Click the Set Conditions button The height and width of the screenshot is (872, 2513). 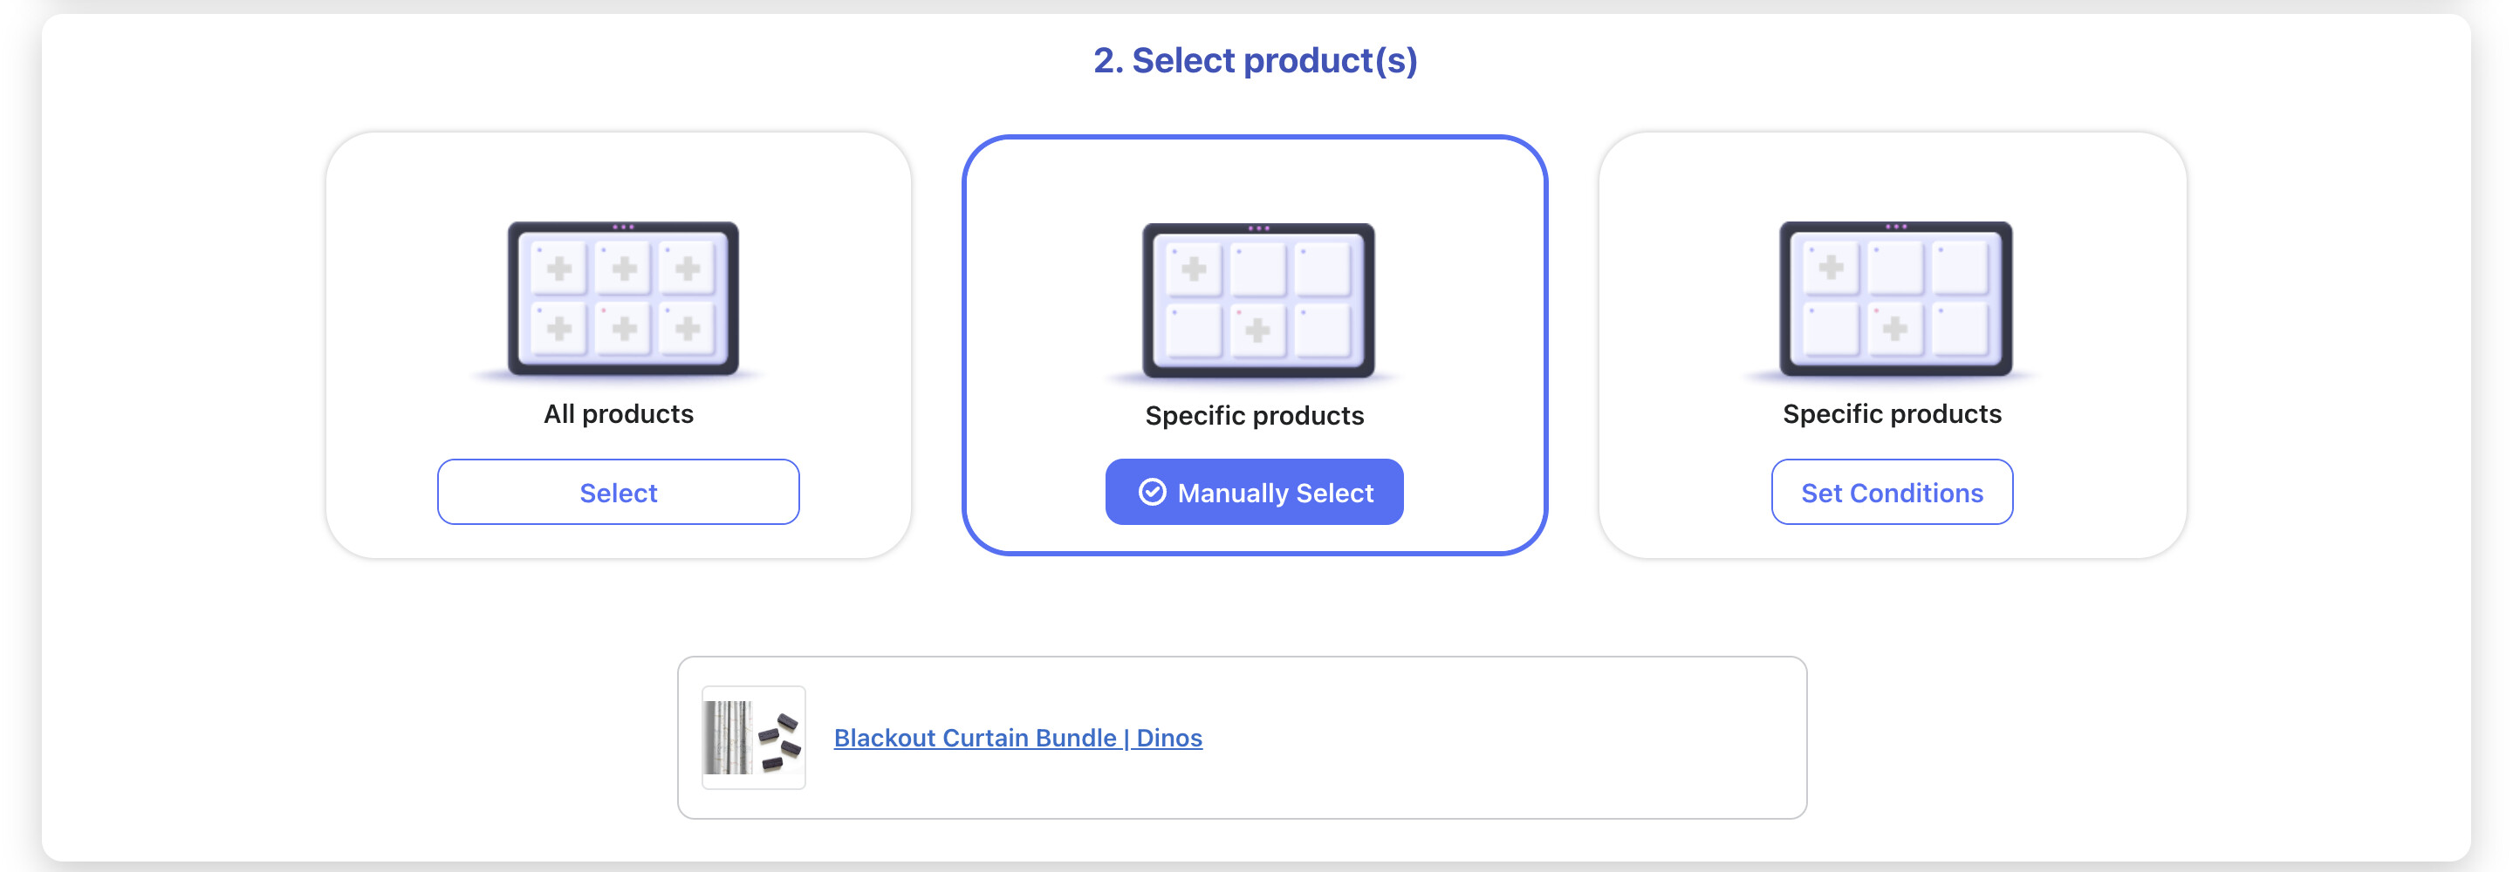(x=1891, y=493)
